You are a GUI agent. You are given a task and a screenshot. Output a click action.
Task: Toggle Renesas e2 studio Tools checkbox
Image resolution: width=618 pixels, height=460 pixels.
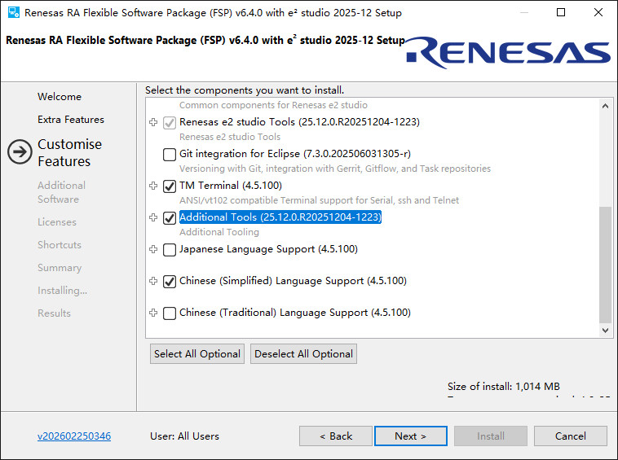(x=170, y=123)
